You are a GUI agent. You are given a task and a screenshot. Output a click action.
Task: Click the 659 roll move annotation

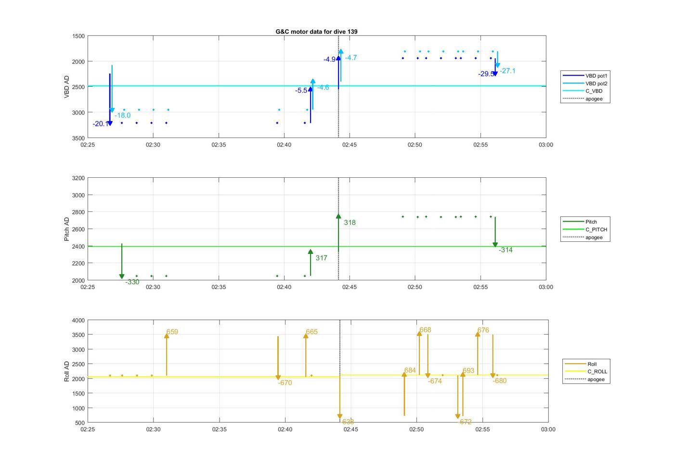(x=172, y=331)
